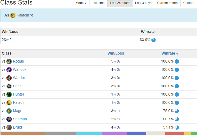This screenshot has height=136, width=204.
Task: Switch to Last 3 days
Action: click(x=143, y=3)
